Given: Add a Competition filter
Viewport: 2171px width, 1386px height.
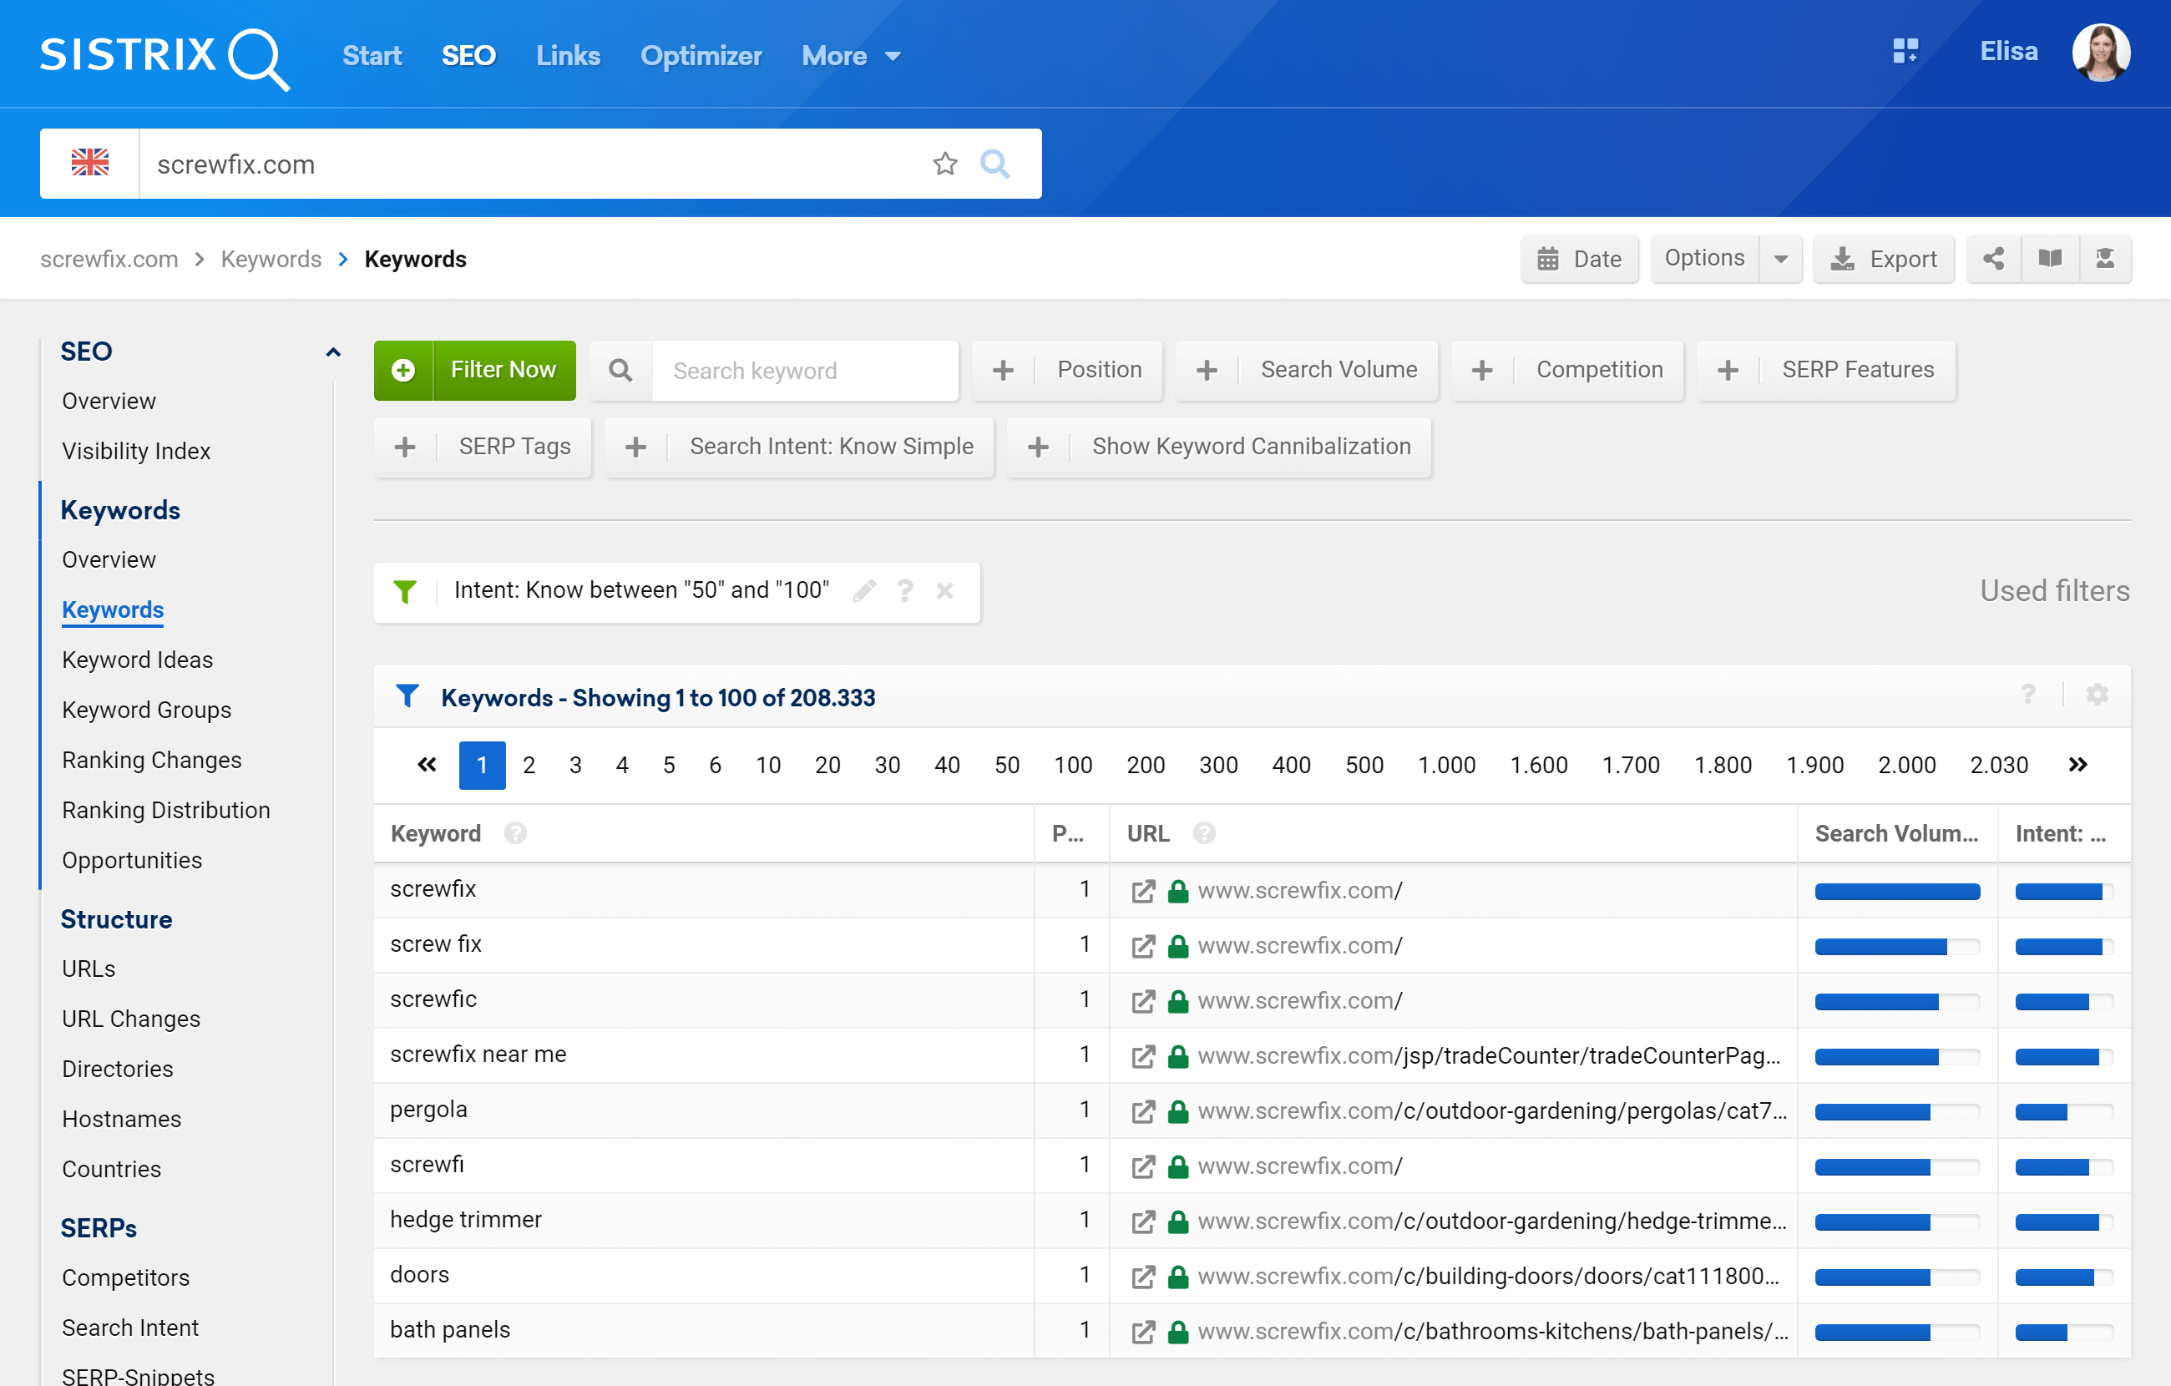Looking at the screenshot, I should (1567, 370).
